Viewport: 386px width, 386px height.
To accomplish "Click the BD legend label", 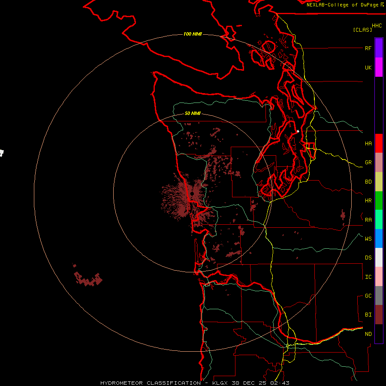I will pos(368,182).
